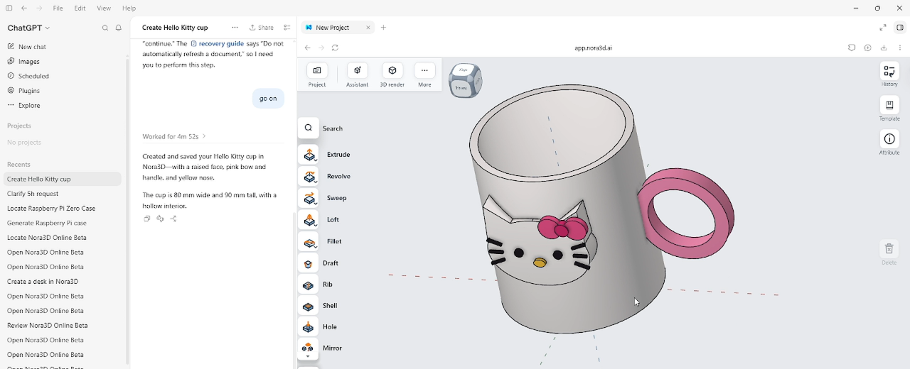Select 'Create Hello Kitty cup' in Recents
This screenshot has height=369, width=910.
point(63,180)
